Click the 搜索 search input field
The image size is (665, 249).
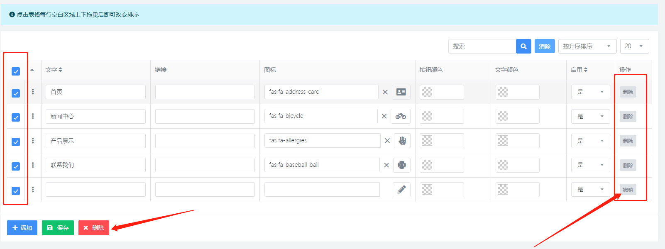pyautogui.click(x=482, y=46)
